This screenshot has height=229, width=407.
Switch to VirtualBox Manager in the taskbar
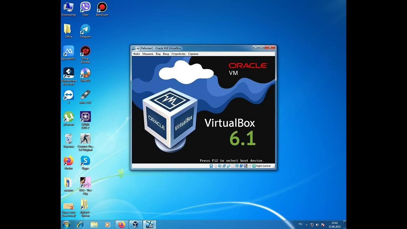click(135, 225)
